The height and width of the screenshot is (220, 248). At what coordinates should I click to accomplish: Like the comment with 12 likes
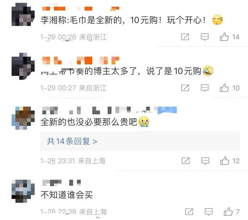[x=225, y=161]
